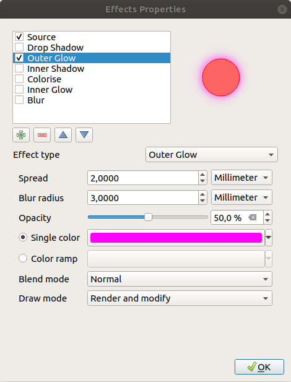Select the Source row in effects list
The height and width of the screenshot is (382, 291).
click(92, 37)
